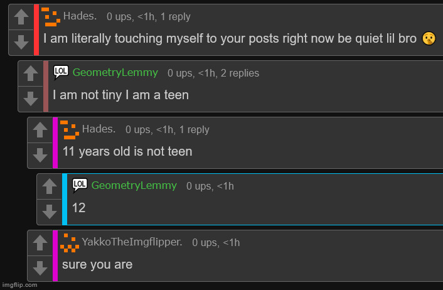Click YakkoTheImgflipper's orange pixel avatar
The image size is (443, 290).
pos(70,243)
